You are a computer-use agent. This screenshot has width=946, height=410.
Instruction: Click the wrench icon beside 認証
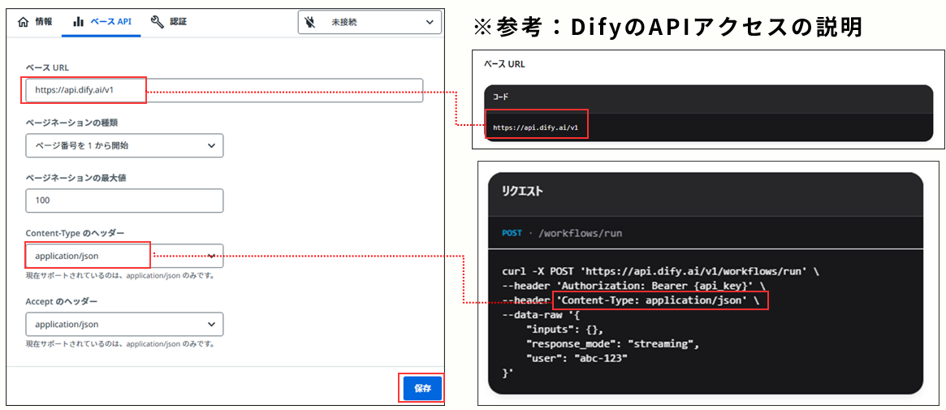click(x=158, y=22)
